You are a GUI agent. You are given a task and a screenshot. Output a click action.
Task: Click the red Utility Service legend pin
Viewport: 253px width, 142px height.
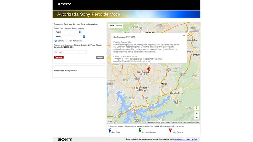170,130
